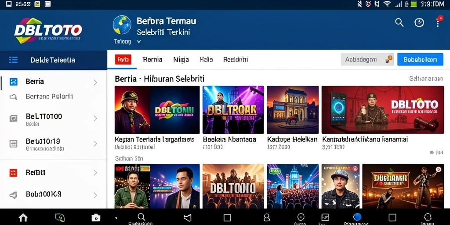Select the red Berla tab
This screenshot has width=450, height=225.
click(x=123, y=59)
